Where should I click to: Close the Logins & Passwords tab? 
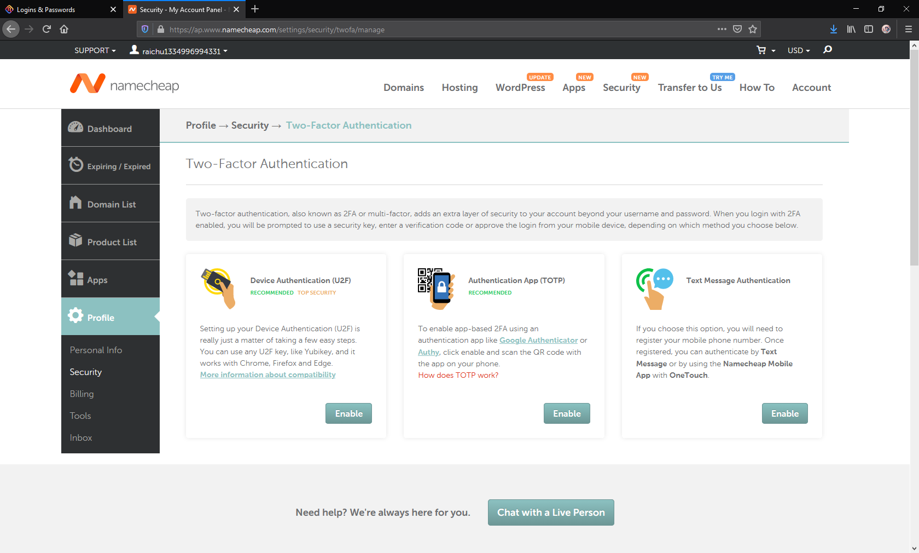pyautogui.click(x=113, y=9)
